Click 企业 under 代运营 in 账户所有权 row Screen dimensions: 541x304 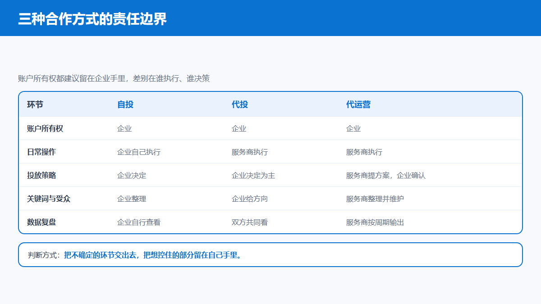coord(353,128)
